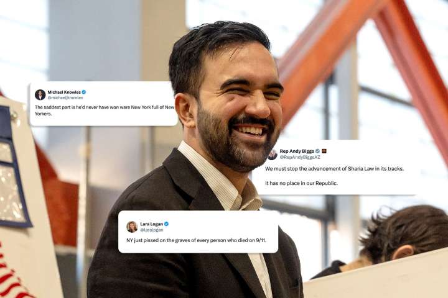The height and width of the screenshot is (298, 448).
Task: Click the verified badge beside Lara Logan
Action: (x=166, y=224)
